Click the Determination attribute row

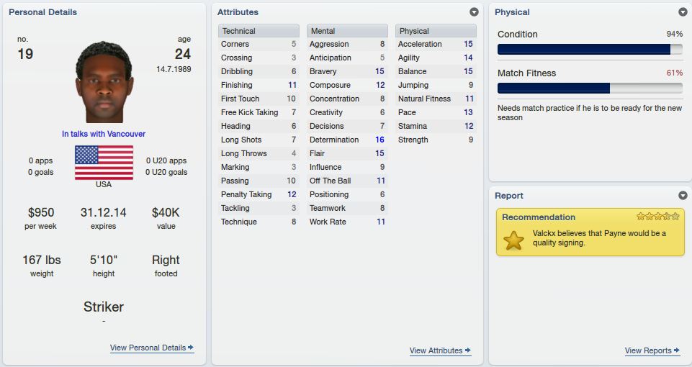pyautogui.click(x=347, y=140)
